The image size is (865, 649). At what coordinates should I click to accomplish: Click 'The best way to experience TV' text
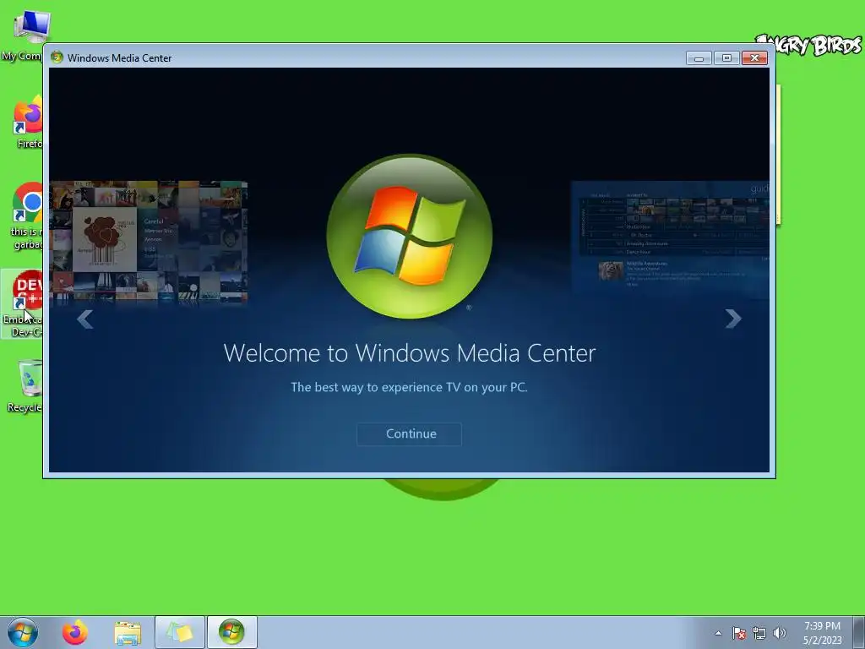pos(410,387)
